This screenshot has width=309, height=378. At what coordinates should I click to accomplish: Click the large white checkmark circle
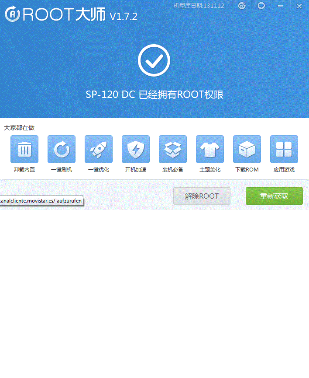pos(154,60)
